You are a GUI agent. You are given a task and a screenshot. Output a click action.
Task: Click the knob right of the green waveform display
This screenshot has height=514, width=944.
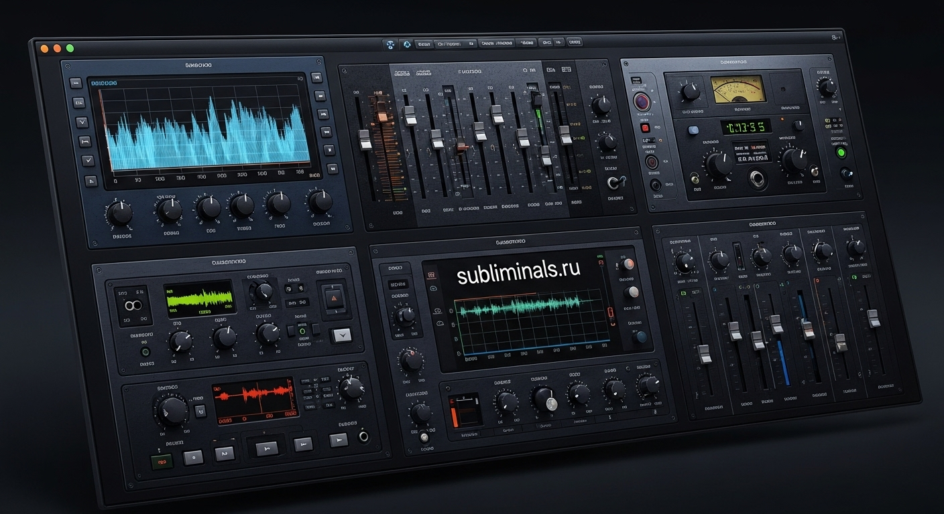click(263, 292)
